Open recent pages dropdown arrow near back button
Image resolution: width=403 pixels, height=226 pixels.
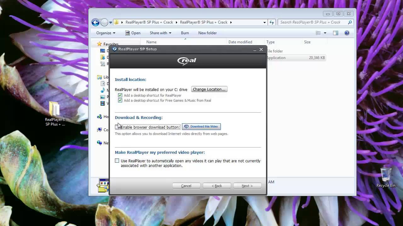pyautogui.click(x=111, y=22)
